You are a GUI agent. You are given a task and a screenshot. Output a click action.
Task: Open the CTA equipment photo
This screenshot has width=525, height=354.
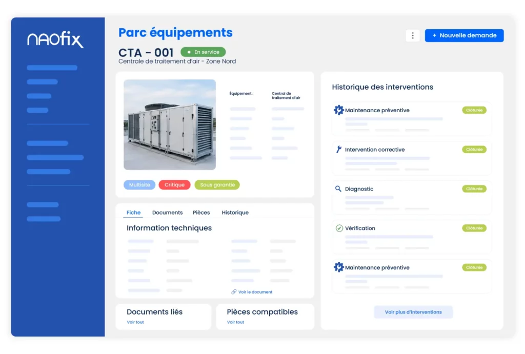click(x=169, y=124)
